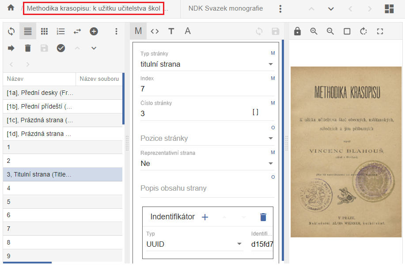This screenshot has width=405, height=267.
Task: Expand the Typ stránky dropdown
Action: [270, 64]
